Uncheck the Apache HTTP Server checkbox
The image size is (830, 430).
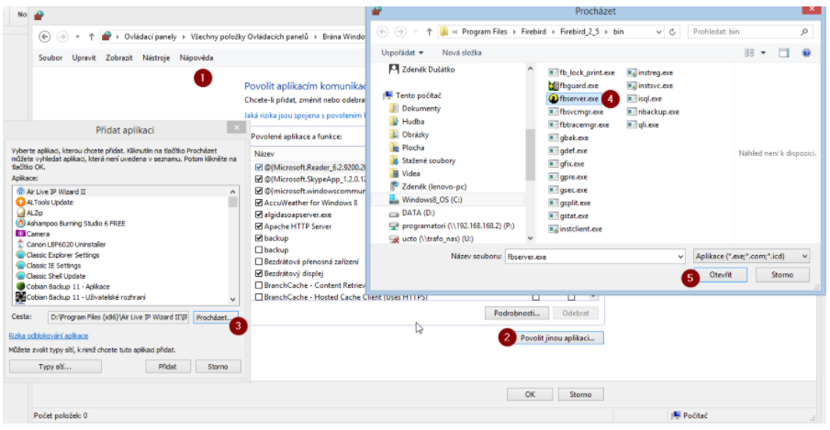pos(258,226)
